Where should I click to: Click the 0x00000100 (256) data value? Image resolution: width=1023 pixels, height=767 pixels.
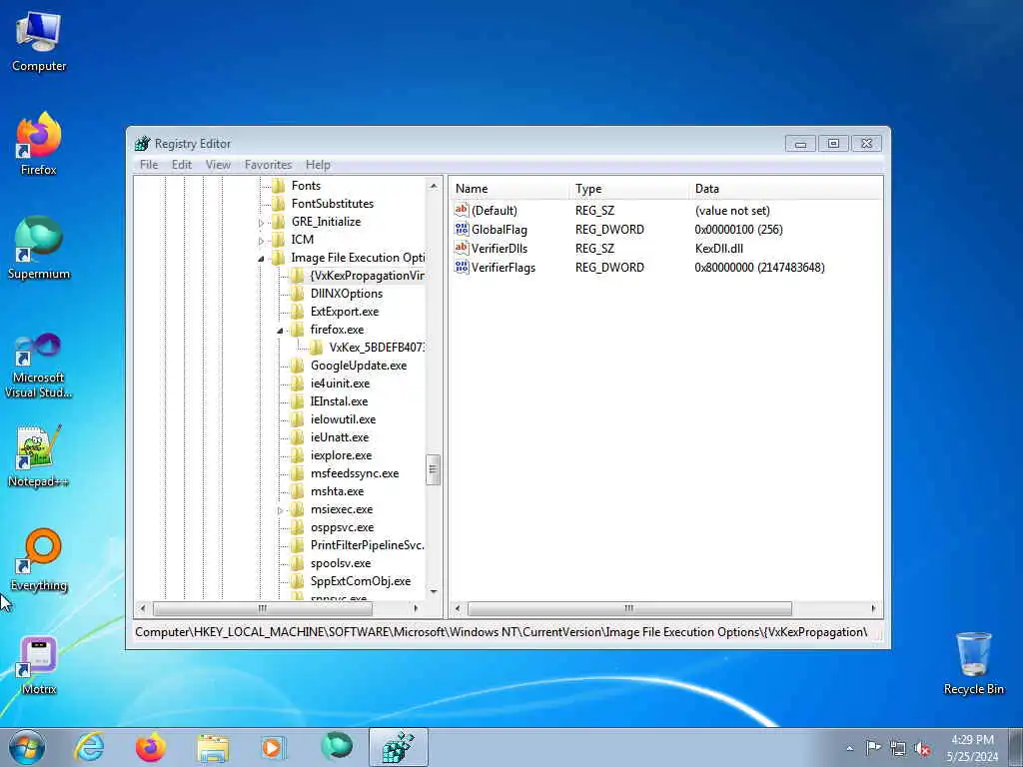pos(738,230)
